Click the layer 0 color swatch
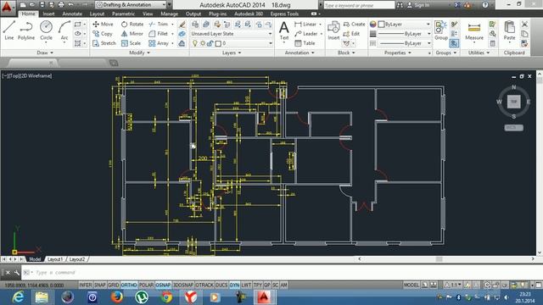The width and height of the screenshot is (543, 305). coord(218,43)
